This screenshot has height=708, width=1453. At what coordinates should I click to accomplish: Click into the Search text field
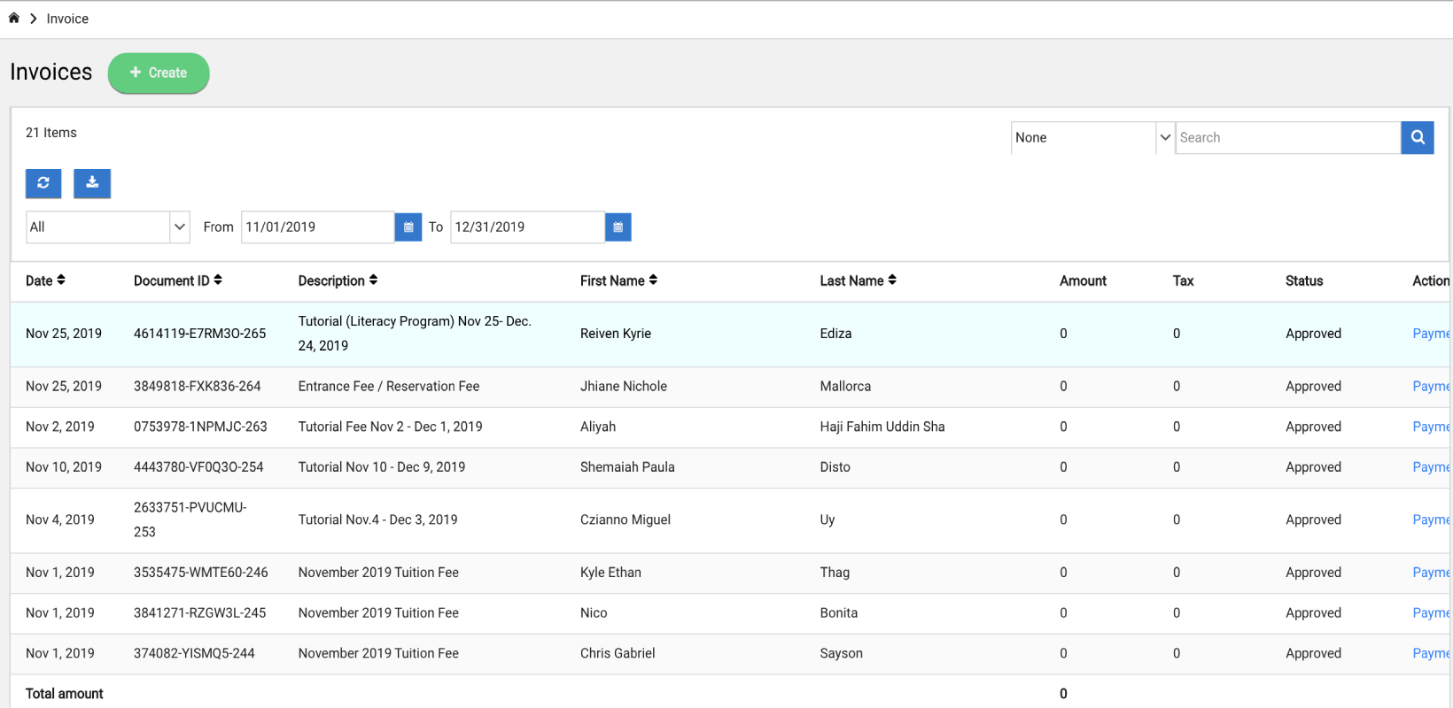1286,138
